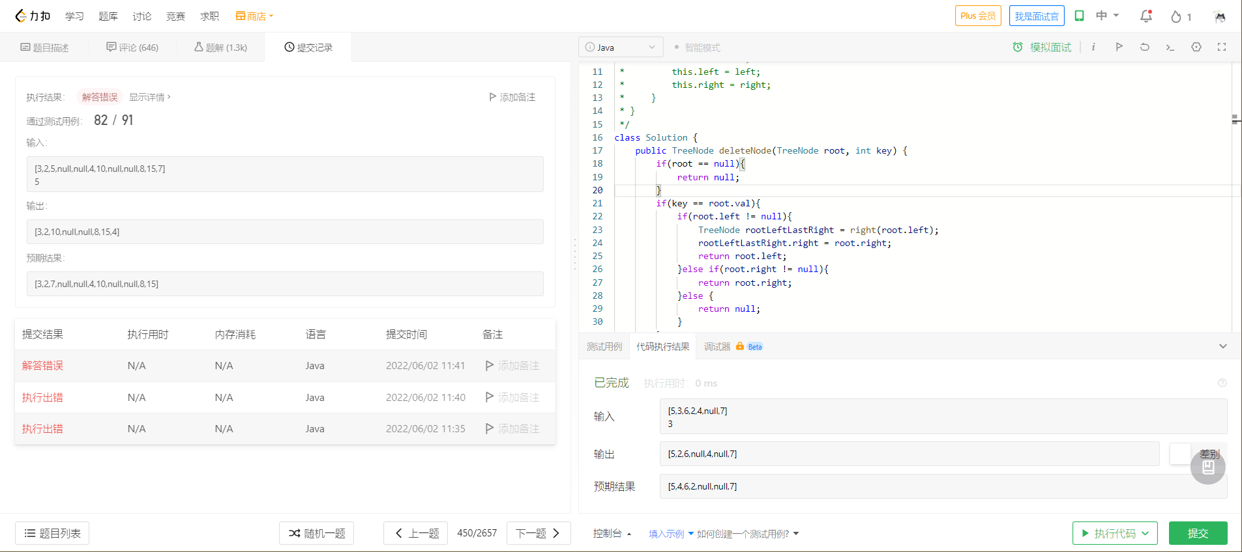The image size is (1242, 552).
Task: Collapse the console panel chevron
Action: click(1222, 346)
